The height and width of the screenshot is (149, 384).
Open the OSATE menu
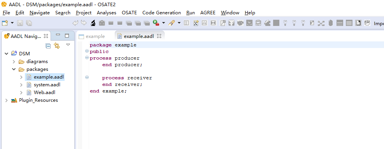click(x=129, y=13)
